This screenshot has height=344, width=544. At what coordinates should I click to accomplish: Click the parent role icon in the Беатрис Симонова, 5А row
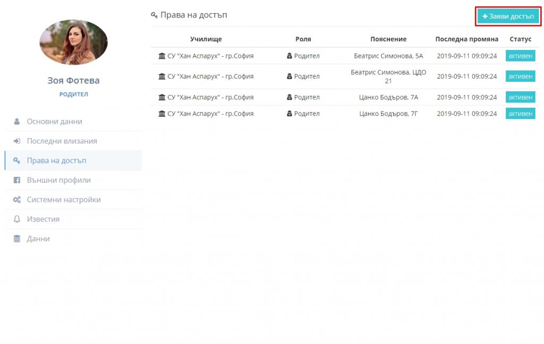click(290, 56)
